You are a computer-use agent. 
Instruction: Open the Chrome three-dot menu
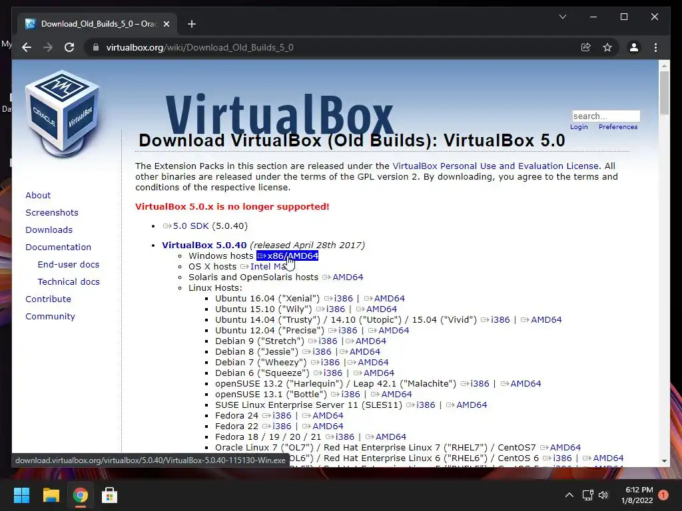click(x=655, y=47)
